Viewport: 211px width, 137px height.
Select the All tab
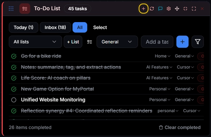click(x=80, y=27)
